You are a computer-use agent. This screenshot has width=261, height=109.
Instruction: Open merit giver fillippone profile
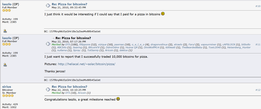coord(85,45)
